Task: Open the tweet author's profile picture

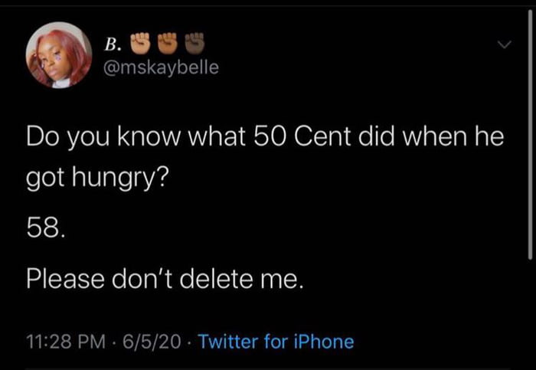Action: click(x=59, y=54)
